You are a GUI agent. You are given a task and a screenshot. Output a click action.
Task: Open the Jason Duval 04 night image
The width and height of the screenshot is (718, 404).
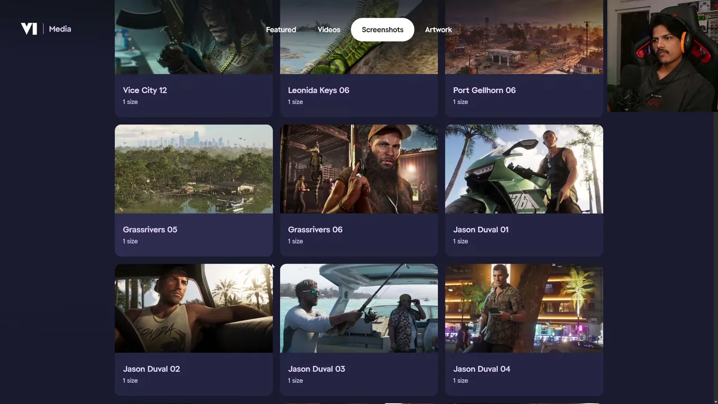click(524, 308)
